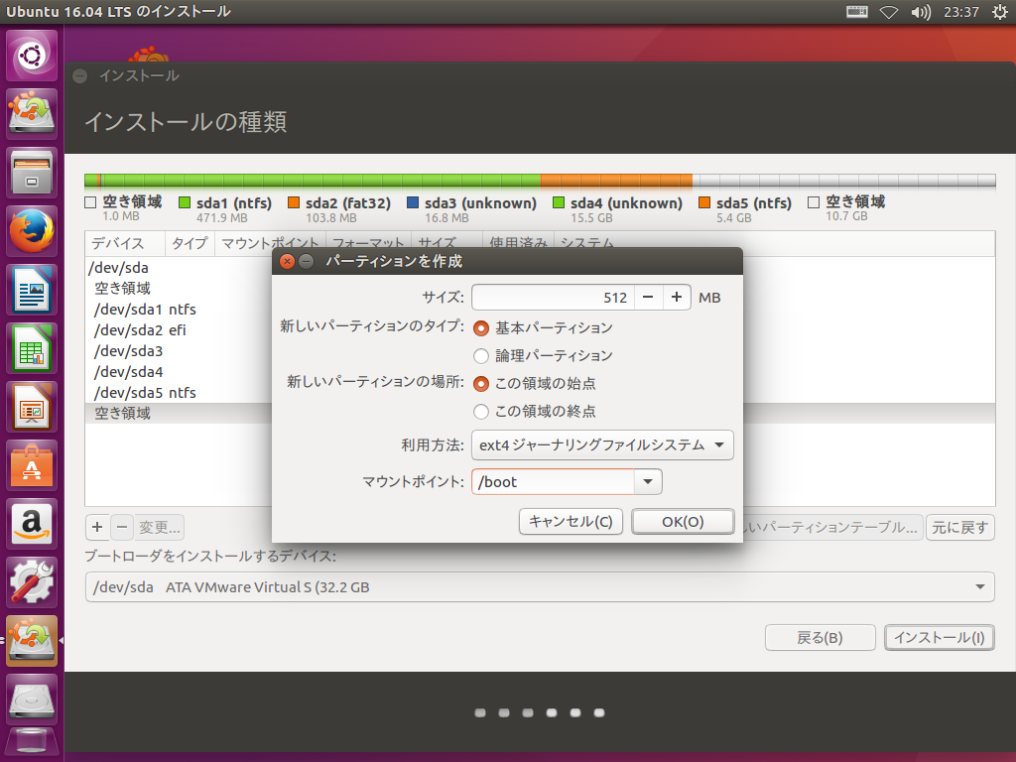The image size is (1016, 762).
Task: Select the primary partition radio (基本パーティション)
Action: (481, 327)
